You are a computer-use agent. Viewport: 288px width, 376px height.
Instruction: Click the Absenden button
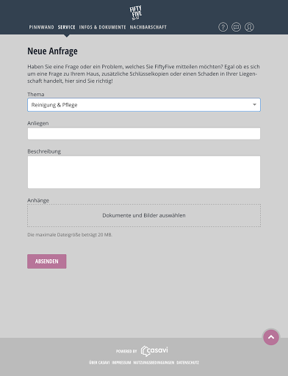(x=47, y=261)
